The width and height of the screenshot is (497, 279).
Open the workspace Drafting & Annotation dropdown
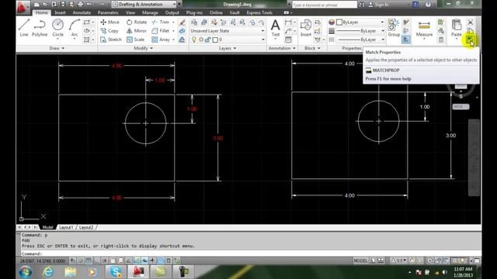pos(144,5)
